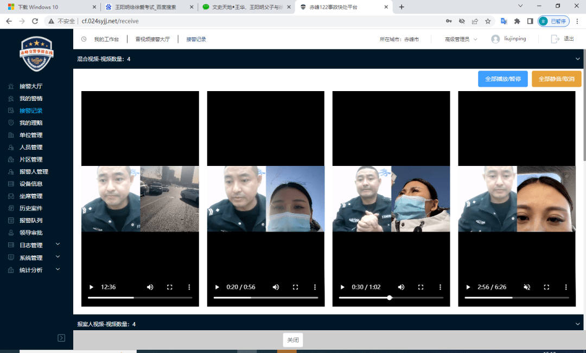
Task: Open 接警大厅 in the sidebar
Action: pyautogui.click(x=30, y=86)
